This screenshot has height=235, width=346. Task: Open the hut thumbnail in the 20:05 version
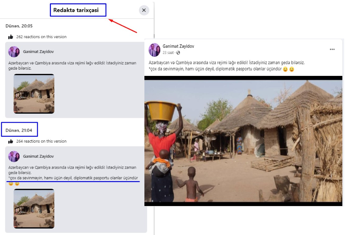click(x=34, y=93)
